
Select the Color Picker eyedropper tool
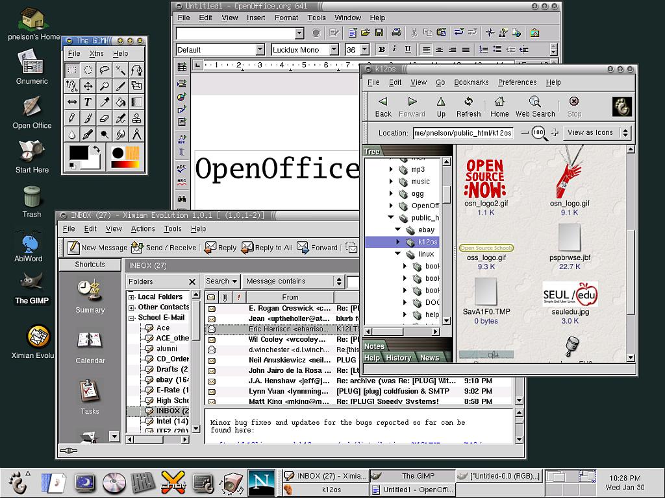[x=104, y=102]
